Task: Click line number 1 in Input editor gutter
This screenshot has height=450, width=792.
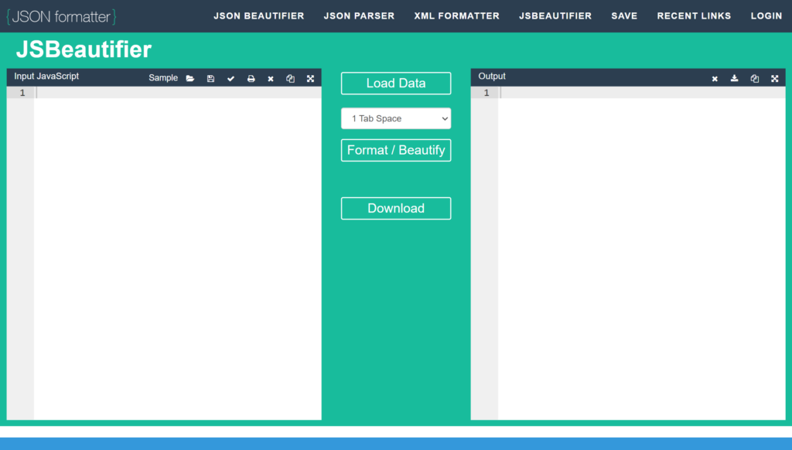Action: tap(22, 93)
